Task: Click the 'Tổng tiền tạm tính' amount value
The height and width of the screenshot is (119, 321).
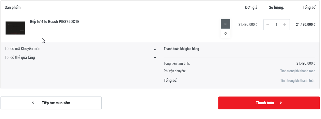Action: coord(306,63)
